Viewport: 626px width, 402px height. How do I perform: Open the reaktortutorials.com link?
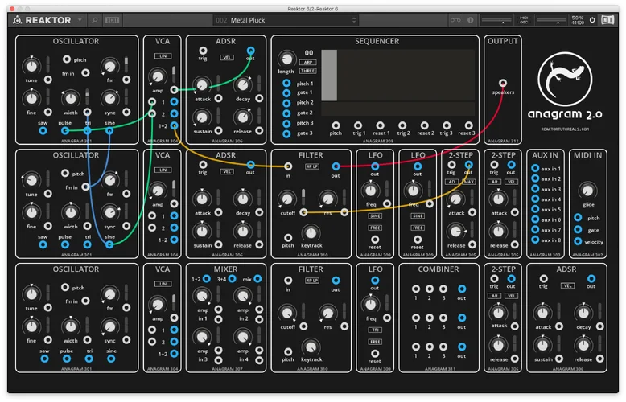tap(565, 129)
